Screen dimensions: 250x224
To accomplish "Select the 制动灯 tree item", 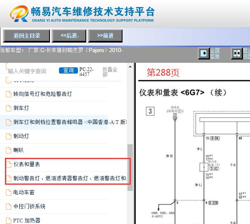I will click(x=21, y=136).
